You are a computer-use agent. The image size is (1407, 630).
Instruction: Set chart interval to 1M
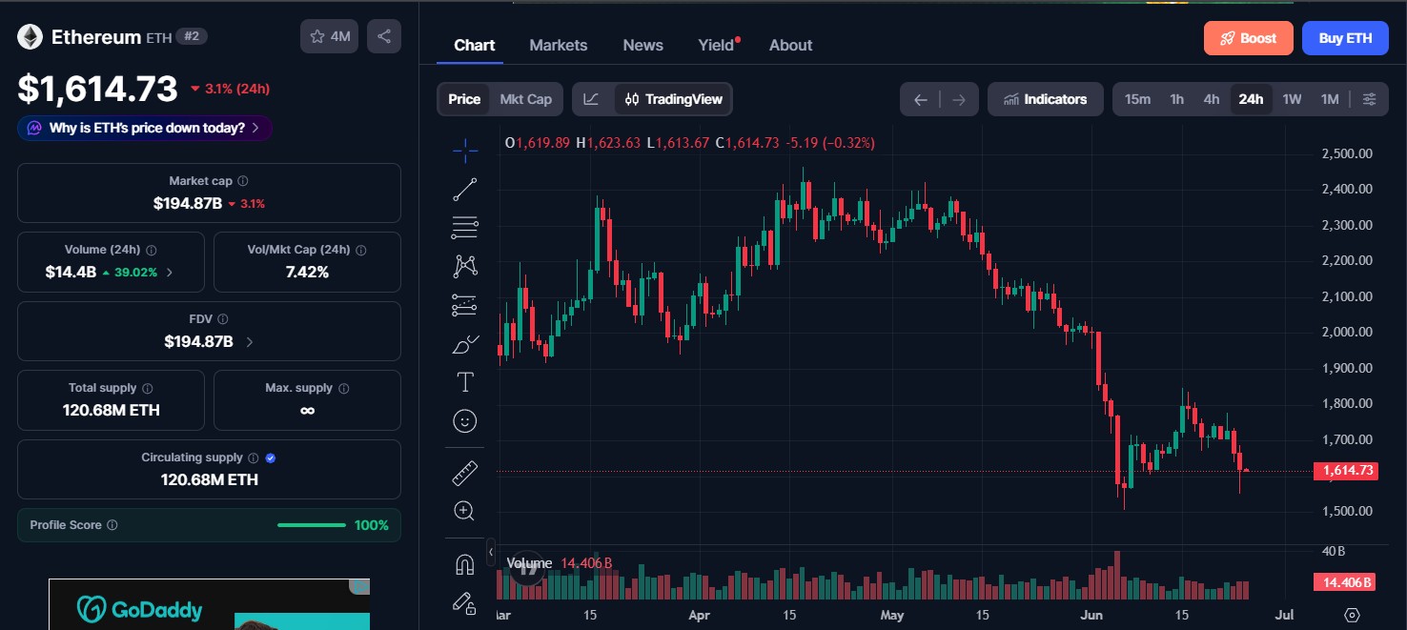[x=1330, y=99]
